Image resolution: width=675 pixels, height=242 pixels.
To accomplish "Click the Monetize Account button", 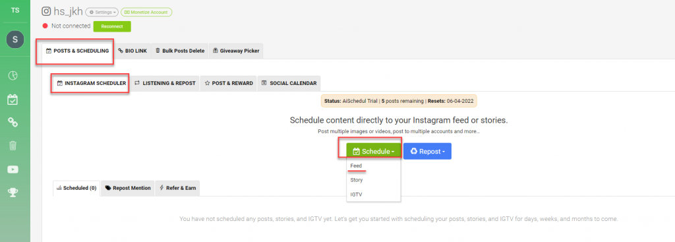I will [146, 12].
